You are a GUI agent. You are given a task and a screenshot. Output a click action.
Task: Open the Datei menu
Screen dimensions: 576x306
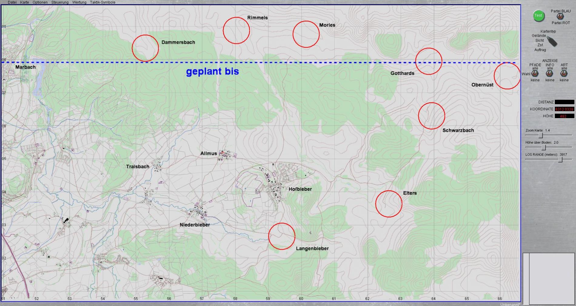click(12, 2)
